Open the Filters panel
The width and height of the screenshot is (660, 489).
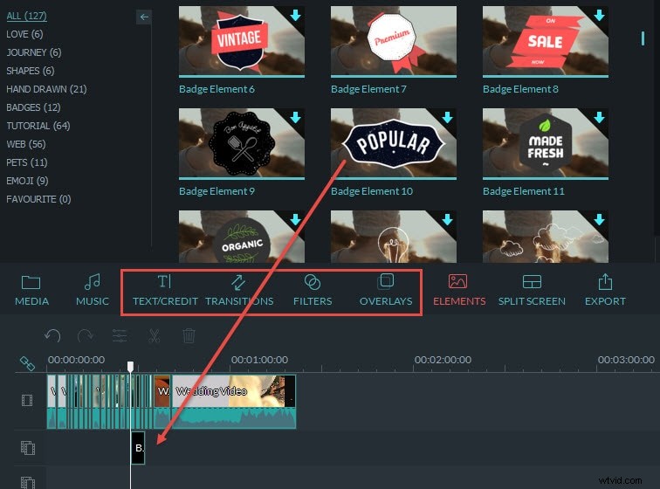[313, 290]
